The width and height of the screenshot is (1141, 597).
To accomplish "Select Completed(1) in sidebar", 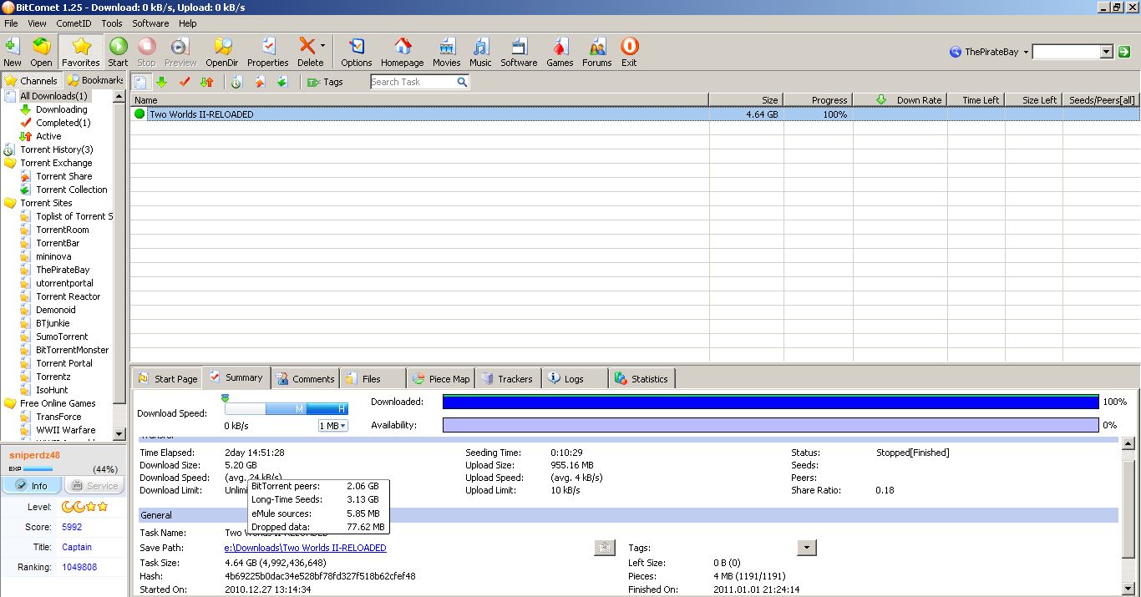I will [63, 123].
